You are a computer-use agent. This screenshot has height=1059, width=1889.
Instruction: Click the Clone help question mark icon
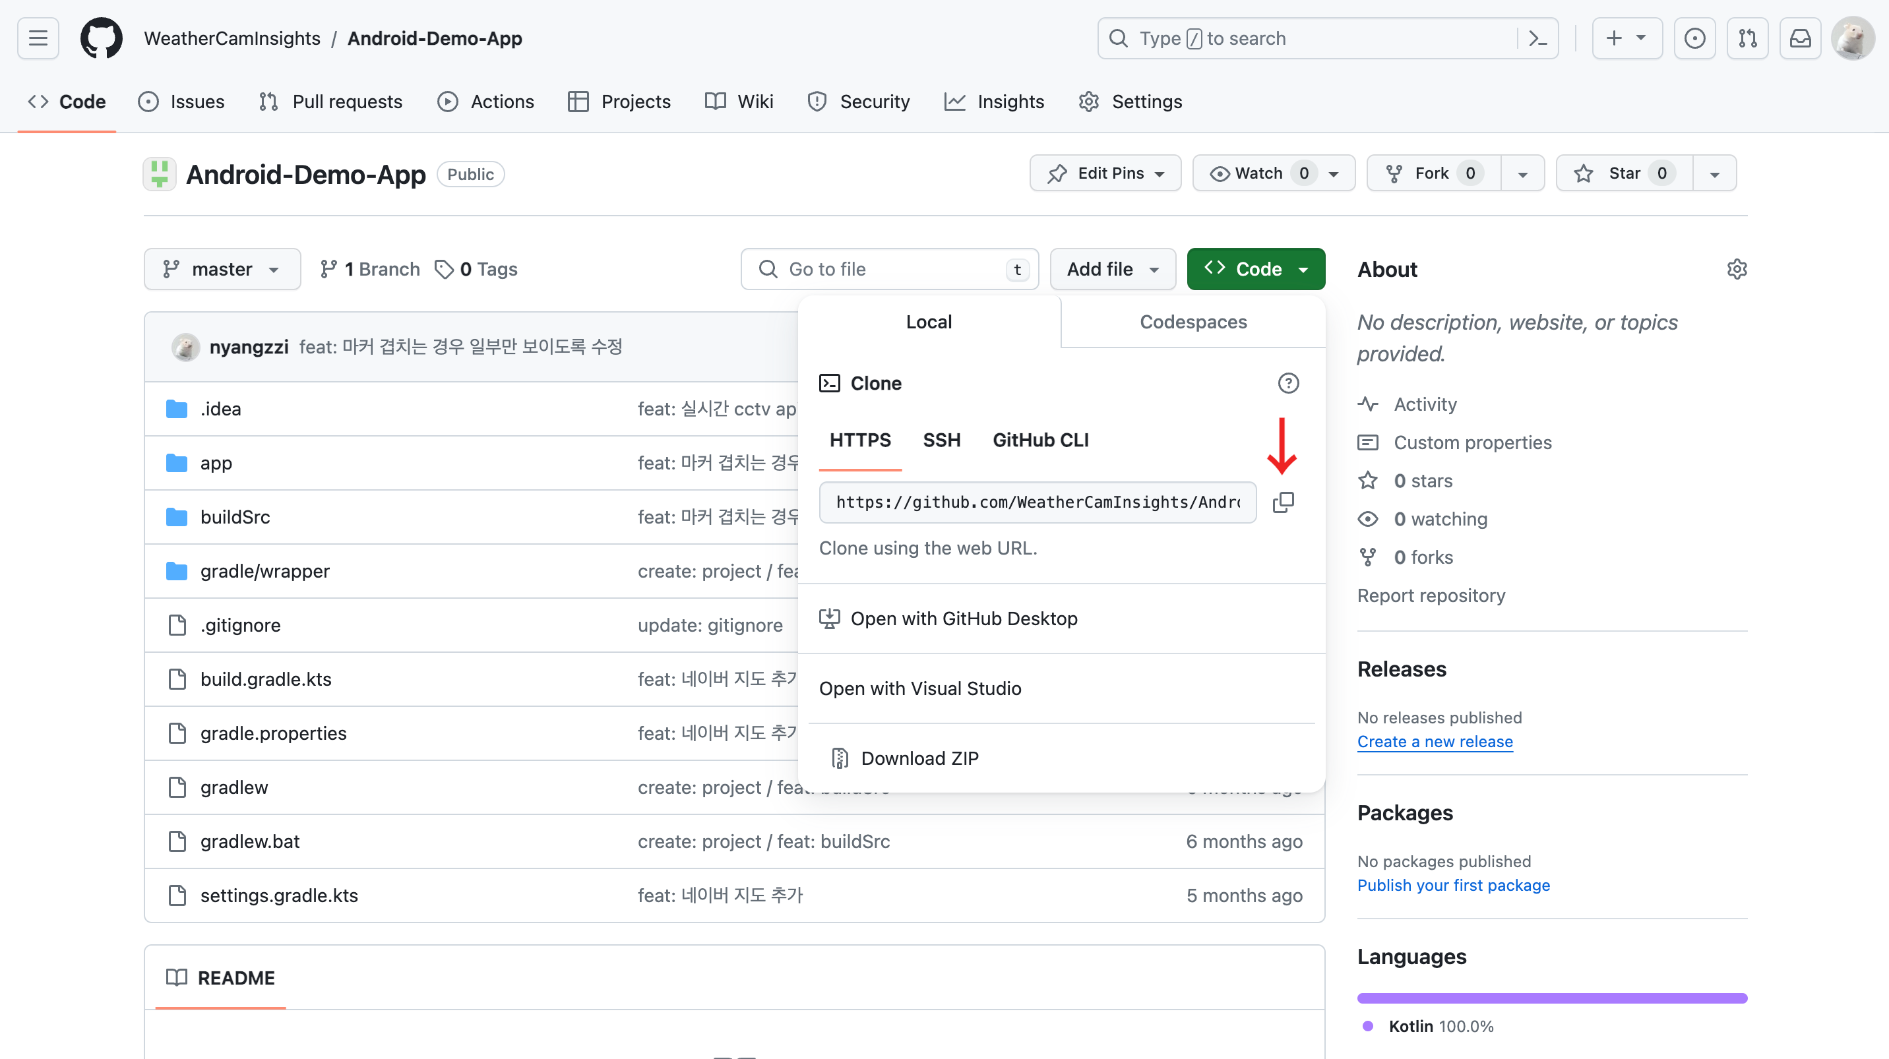point(1287,383)
